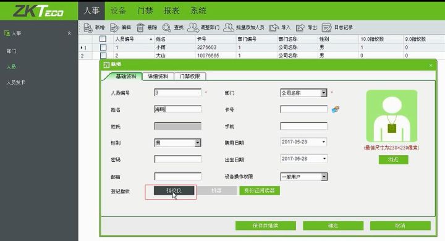Screen dimensions: 445x241
Task: Click the 卡号 column header
Action: coord(216,39)
